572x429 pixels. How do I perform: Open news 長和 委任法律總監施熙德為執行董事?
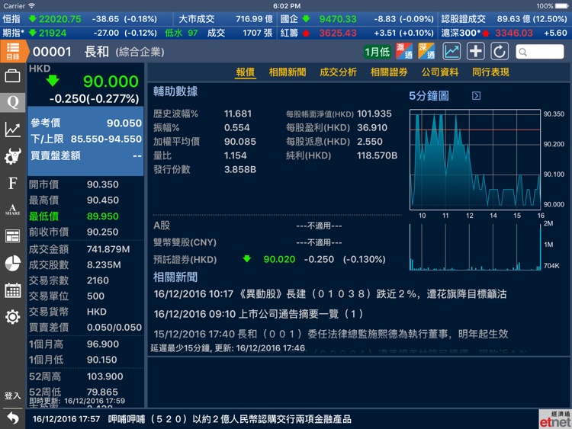331,334
